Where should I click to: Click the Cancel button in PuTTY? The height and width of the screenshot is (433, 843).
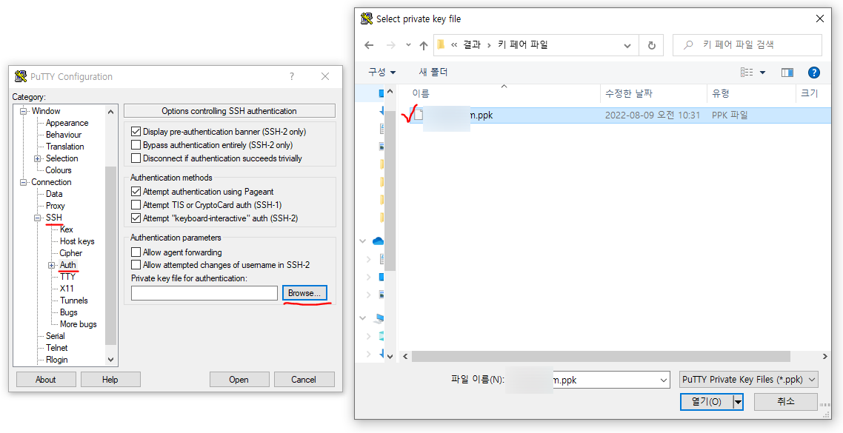(304, 379)
